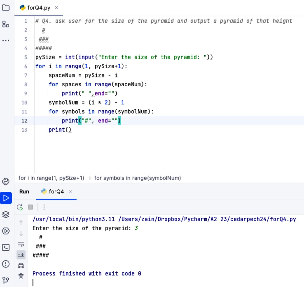Click line number 12 in gutter
Viewport: 304px width, 287px height.
[x=24, y=121]
